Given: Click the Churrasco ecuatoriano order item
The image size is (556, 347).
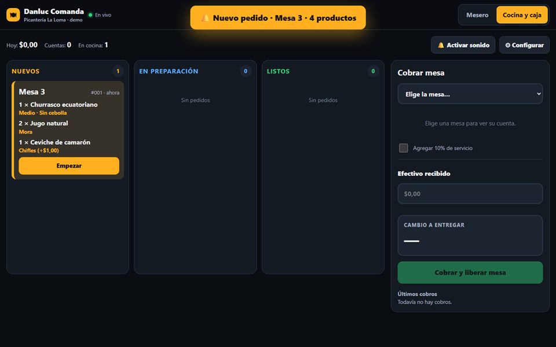Looking at the screenshot, I should tap(58, 105).
